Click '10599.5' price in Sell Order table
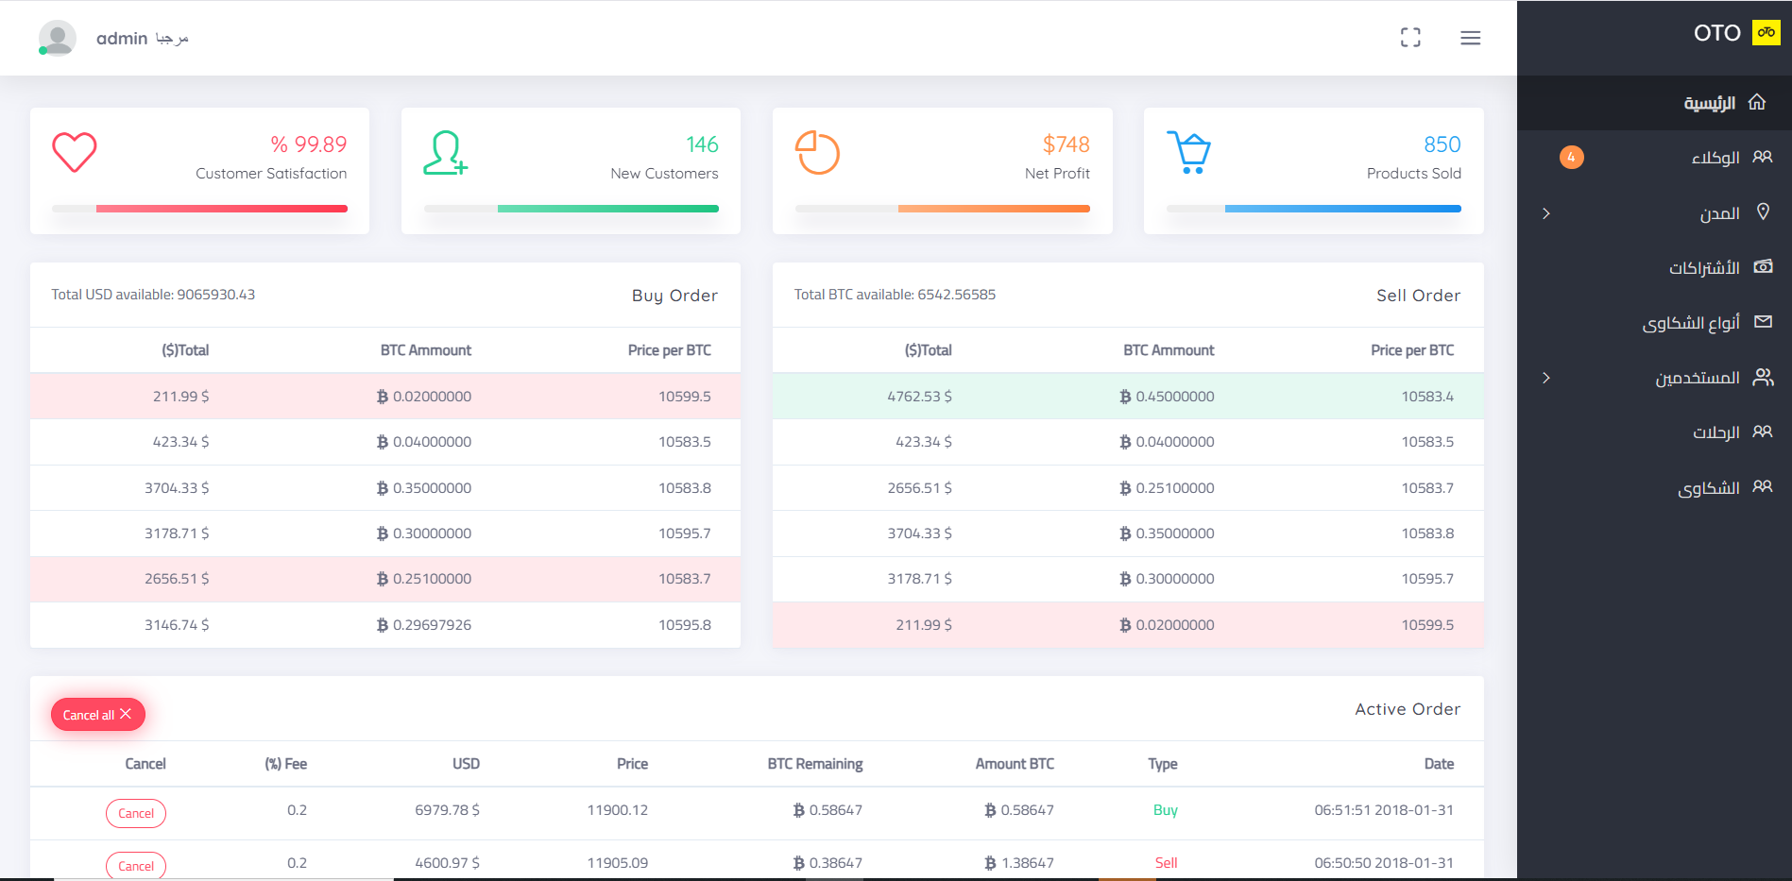 tap(1427, 625)
